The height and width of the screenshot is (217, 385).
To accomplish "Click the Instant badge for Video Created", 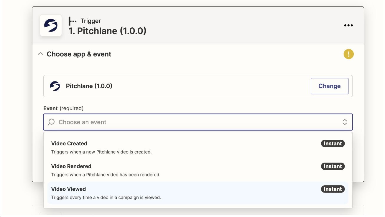I will click(x=333, y=143).
